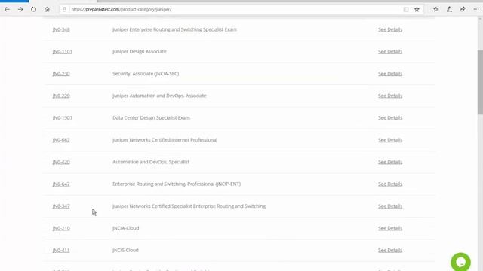Open exam link JN0-348

[61, 29]
